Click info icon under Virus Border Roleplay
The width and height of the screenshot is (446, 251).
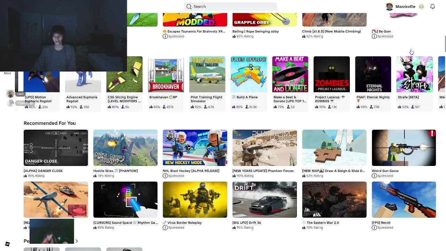click(x=165, y=228)
